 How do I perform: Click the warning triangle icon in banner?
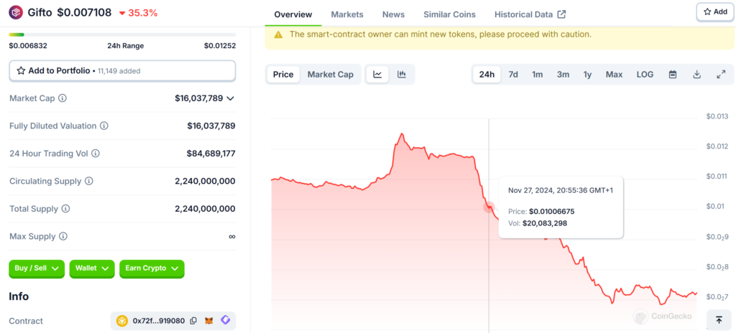(x=278, y=34)
